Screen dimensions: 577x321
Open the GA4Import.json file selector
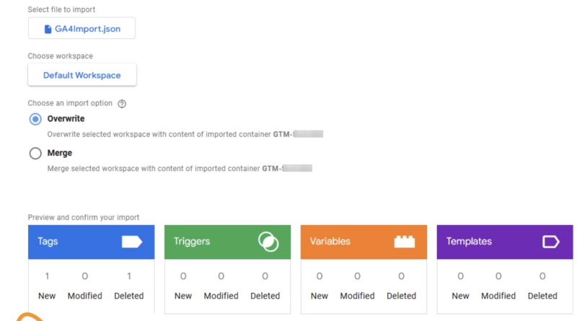point(82,29)
